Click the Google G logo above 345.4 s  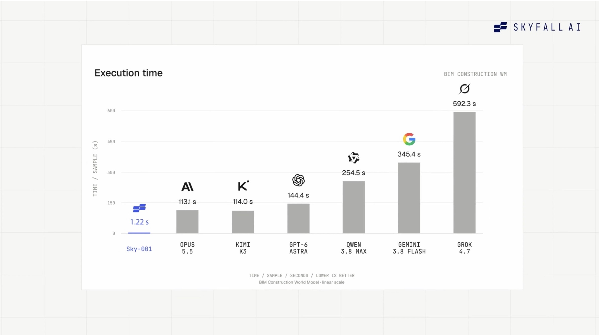[409, 139]
